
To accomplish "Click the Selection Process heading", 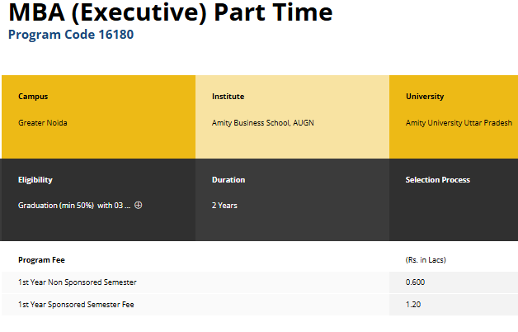I will [x=437, y=180].
